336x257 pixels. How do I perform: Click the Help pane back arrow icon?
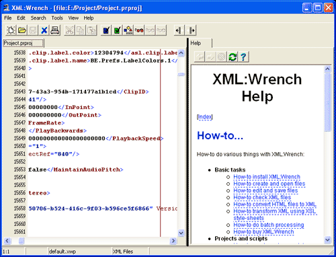pyautogui.click(x=200, y=57)
